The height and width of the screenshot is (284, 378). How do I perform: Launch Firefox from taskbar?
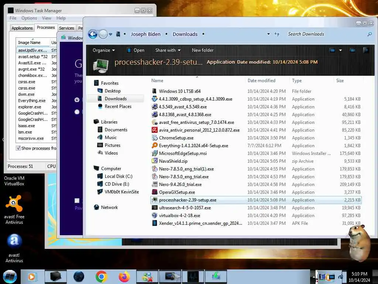(124, 277)
